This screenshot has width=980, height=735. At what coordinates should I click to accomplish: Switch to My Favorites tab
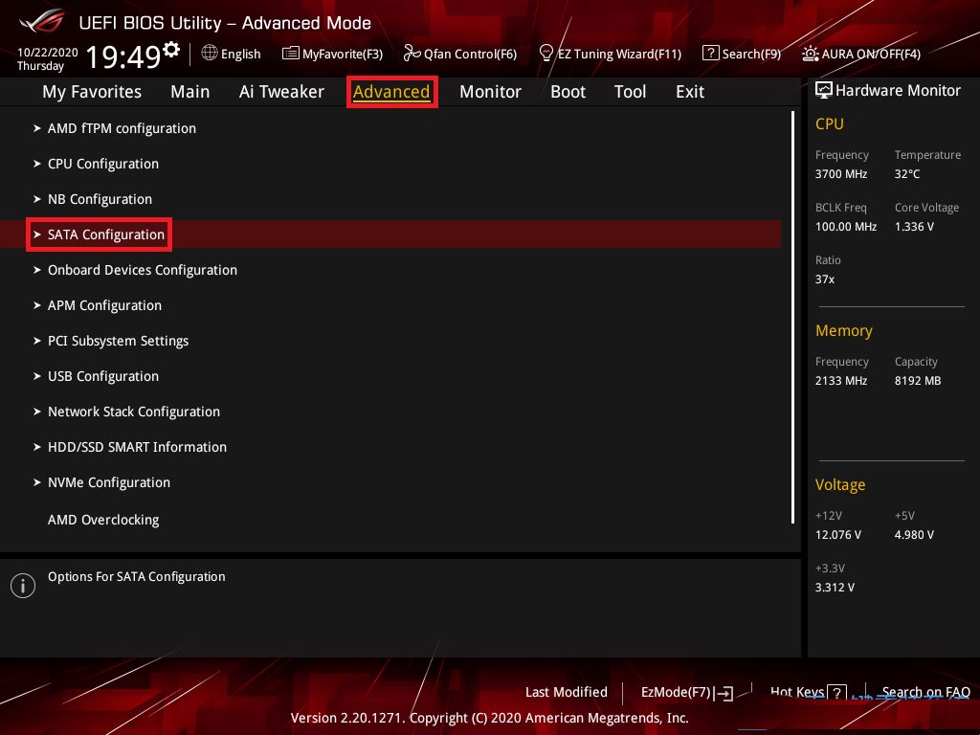(x=92, y=91)
